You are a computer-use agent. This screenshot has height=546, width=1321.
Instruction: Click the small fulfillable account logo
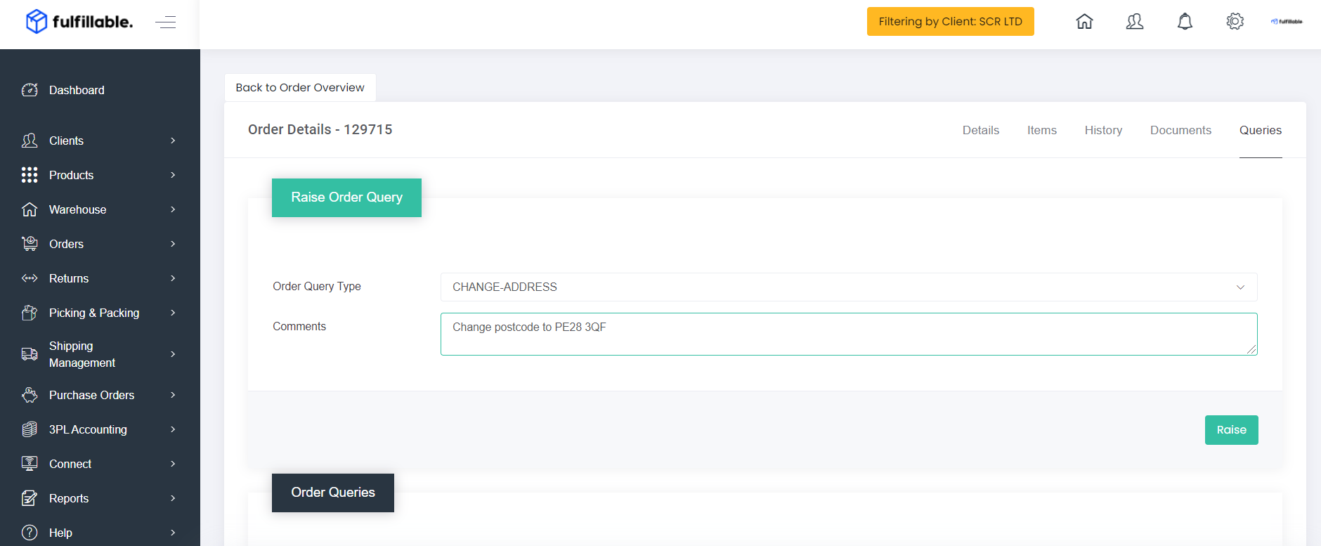pos(1287,22)
